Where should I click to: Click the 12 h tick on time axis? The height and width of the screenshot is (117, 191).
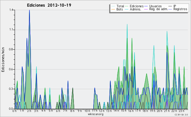pos(102,111)
